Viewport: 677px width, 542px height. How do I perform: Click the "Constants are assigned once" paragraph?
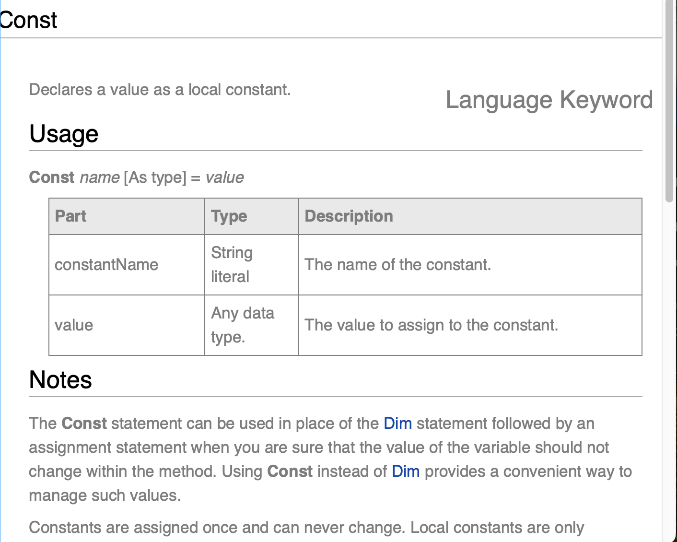pyautogui.click(x=307, y=528)
